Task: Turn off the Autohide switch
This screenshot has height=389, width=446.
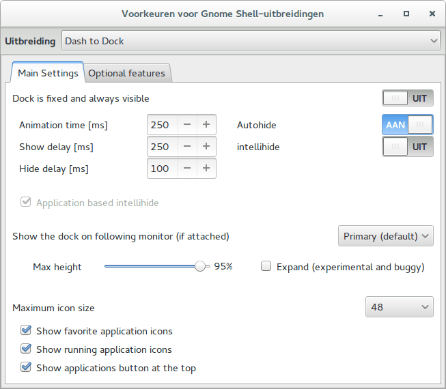Action: click(408, 124)
